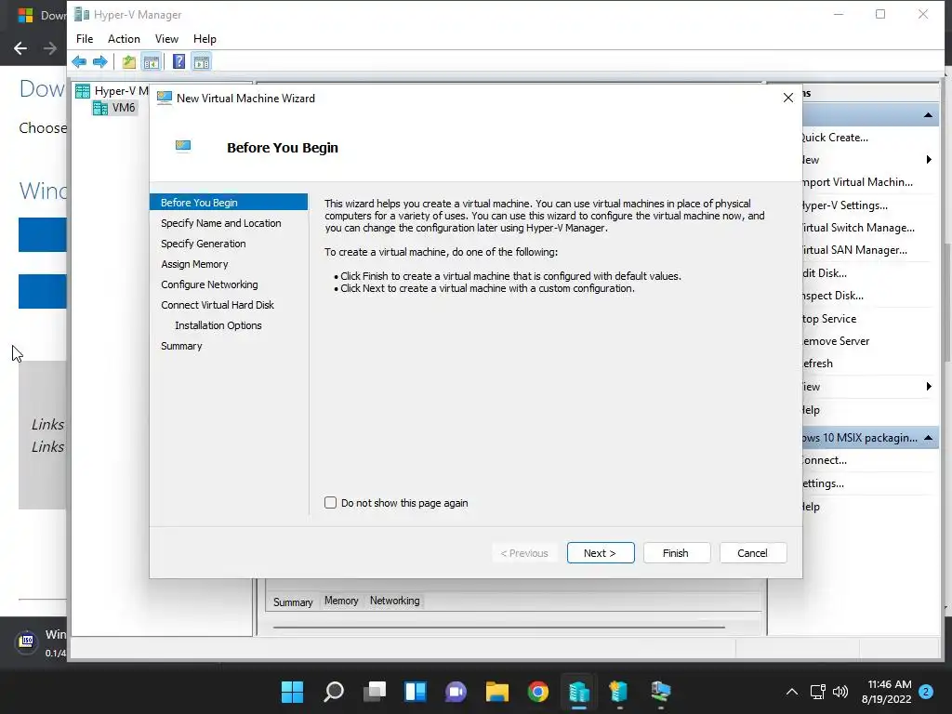Click Stop Service action

[x=829, y=319]
